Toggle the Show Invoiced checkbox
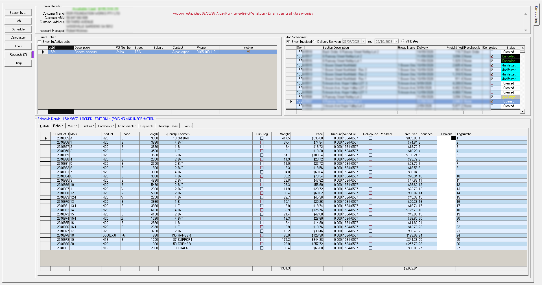This screenshot has width=542, height=285. point(288,42)
